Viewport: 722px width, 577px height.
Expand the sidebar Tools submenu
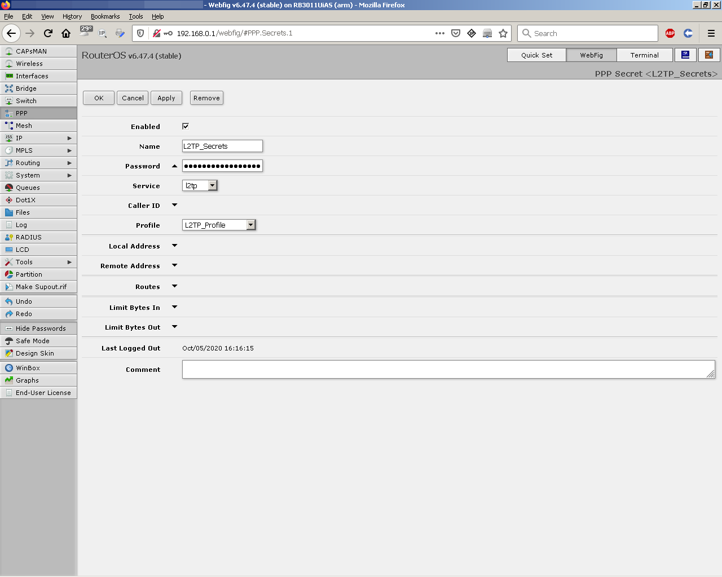(x=38, y=262)
